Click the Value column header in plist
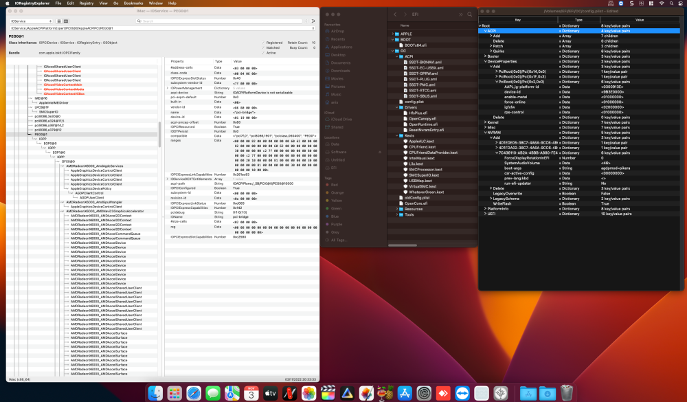This screenshot has height=402, width=687. pos(640,20)
